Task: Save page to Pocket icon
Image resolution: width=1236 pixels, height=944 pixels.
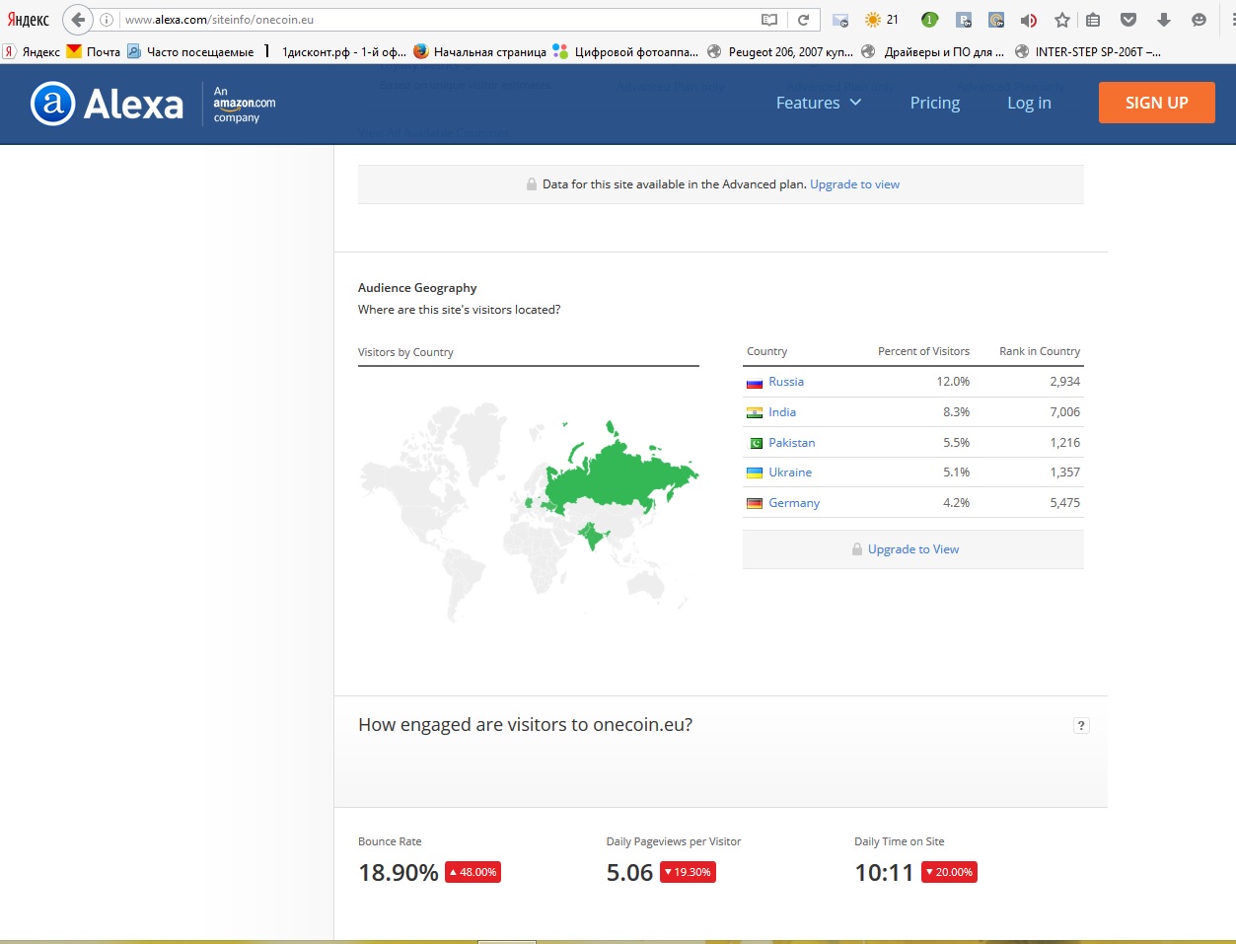Action: click(x=1128, y=20)
